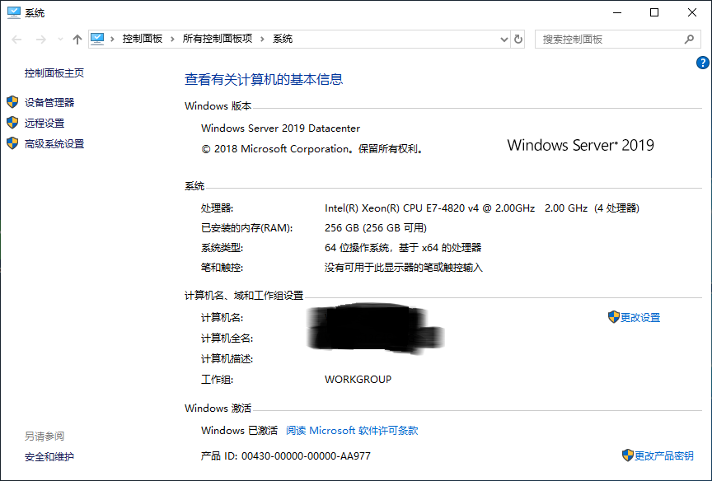This screenshot has height=481, width=712.
Task: Go up one level with up arrow
Action: (77, 40)
